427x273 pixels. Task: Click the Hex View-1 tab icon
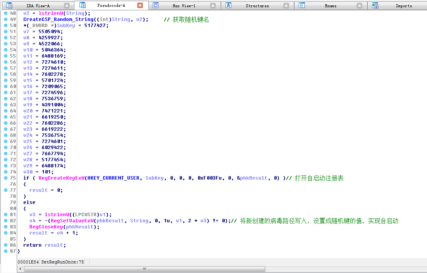155,5
